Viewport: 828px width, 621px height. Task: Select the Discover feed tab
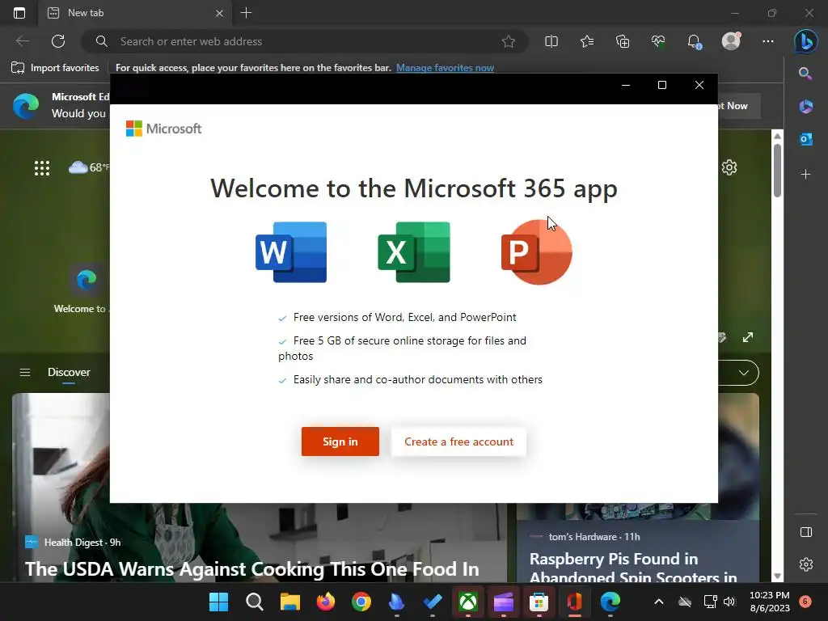[x=69, y=372]
